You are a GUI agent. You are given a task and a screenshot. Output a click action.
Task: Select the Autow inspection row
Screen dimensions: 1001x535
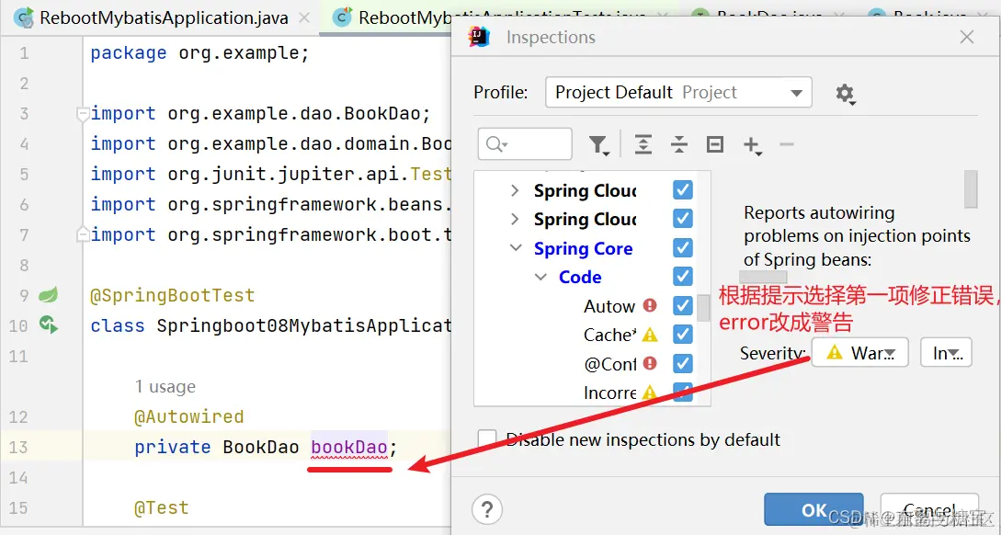[609, 306]
